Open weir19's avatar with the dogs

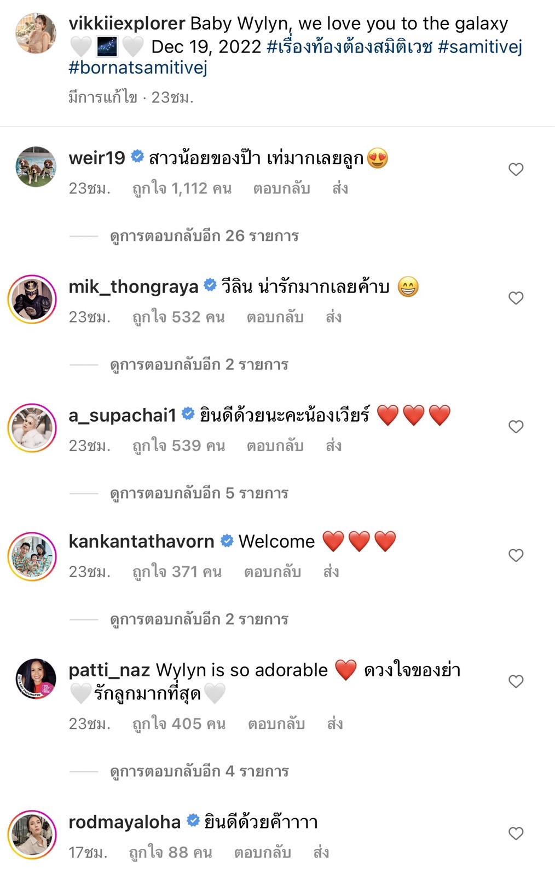click(36, 166)
